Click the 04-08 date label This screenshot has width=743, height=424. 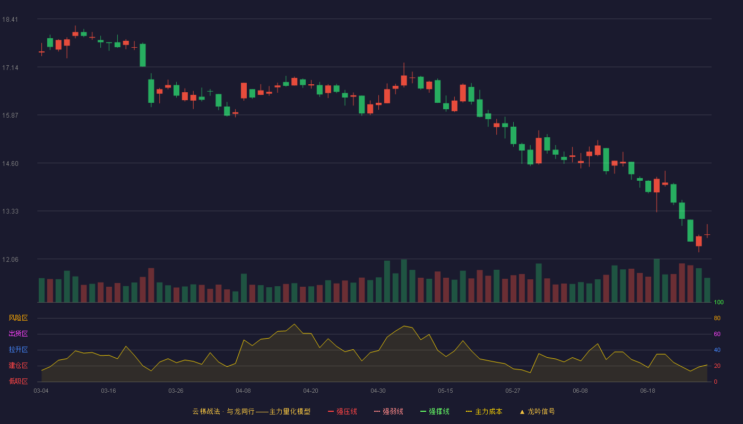[243, 391]
